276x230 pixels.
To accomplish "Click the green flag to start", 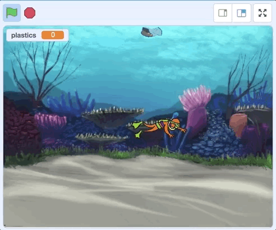I will click(12, 13).
